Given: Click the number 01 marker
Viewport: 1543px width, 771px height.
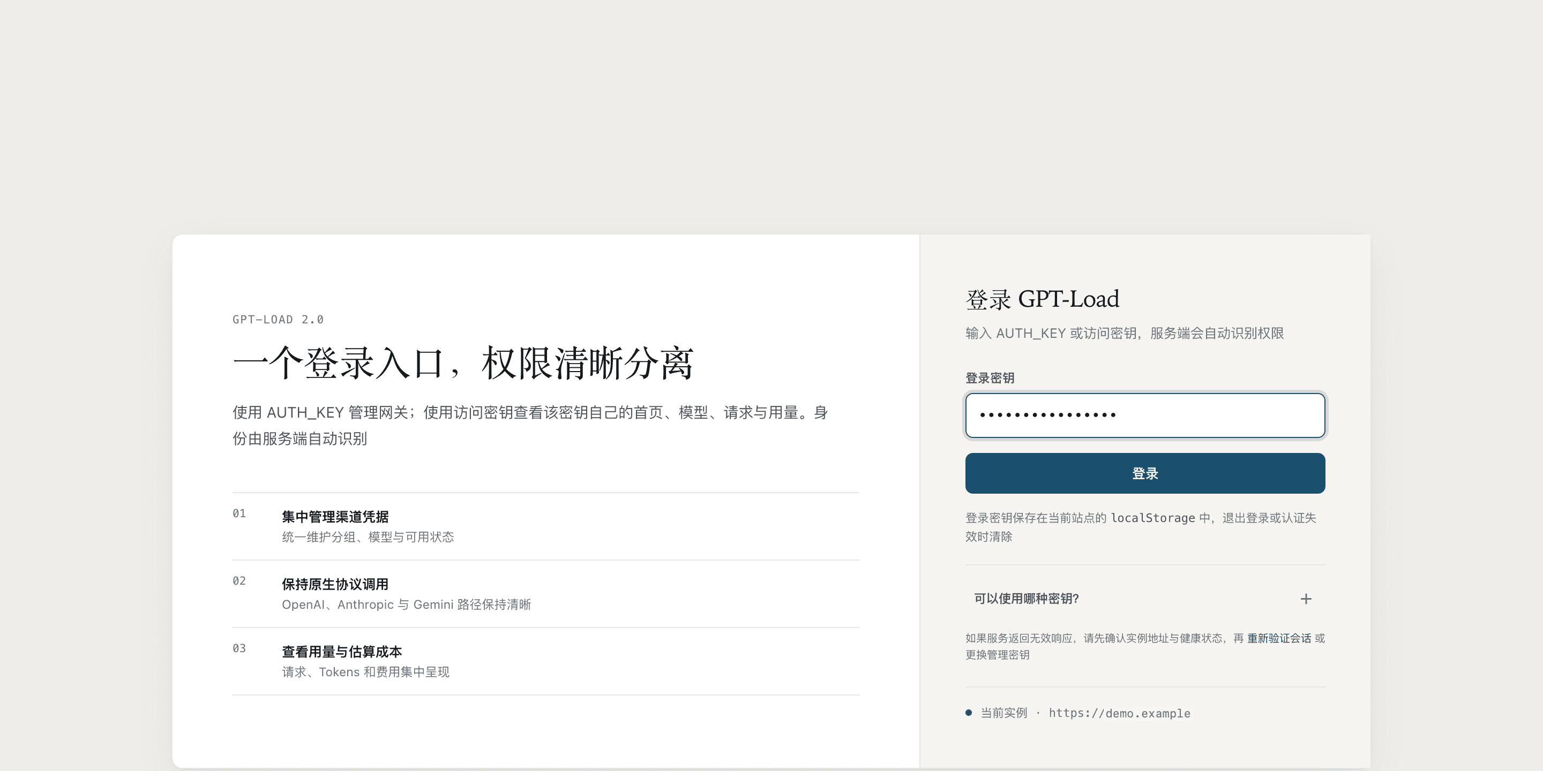Looking at the screenshot, I should click(x=239, y=513).
